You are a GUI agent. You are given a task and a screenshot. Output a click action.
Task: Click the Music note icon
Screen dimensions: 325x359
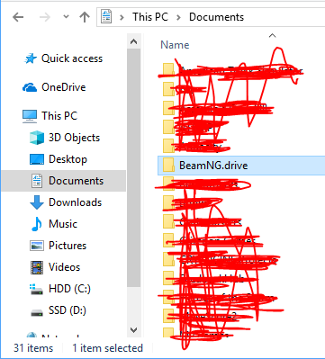pyautogui.click(x=37, y=224)
